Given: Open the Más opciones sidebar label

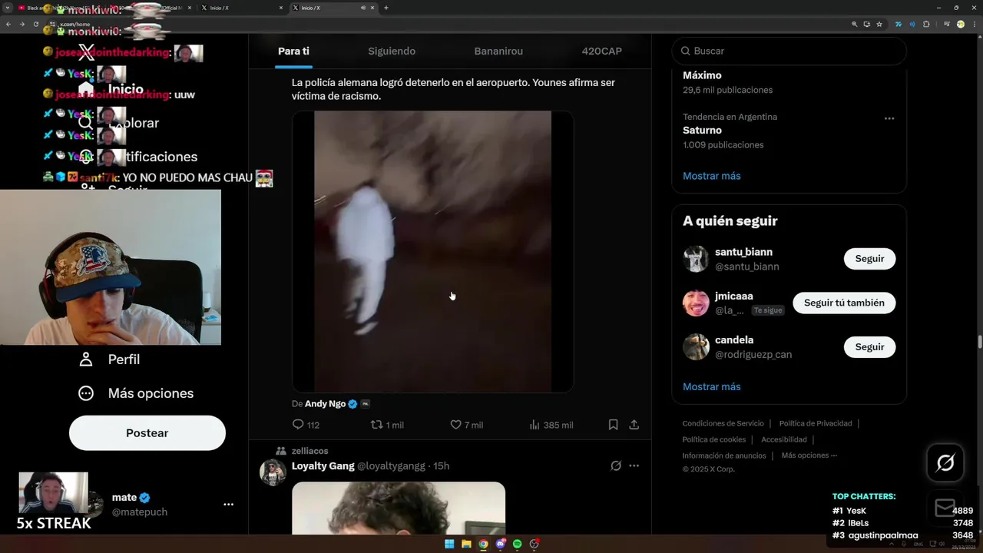Looking at the screenshot, I should click(151, 393).
